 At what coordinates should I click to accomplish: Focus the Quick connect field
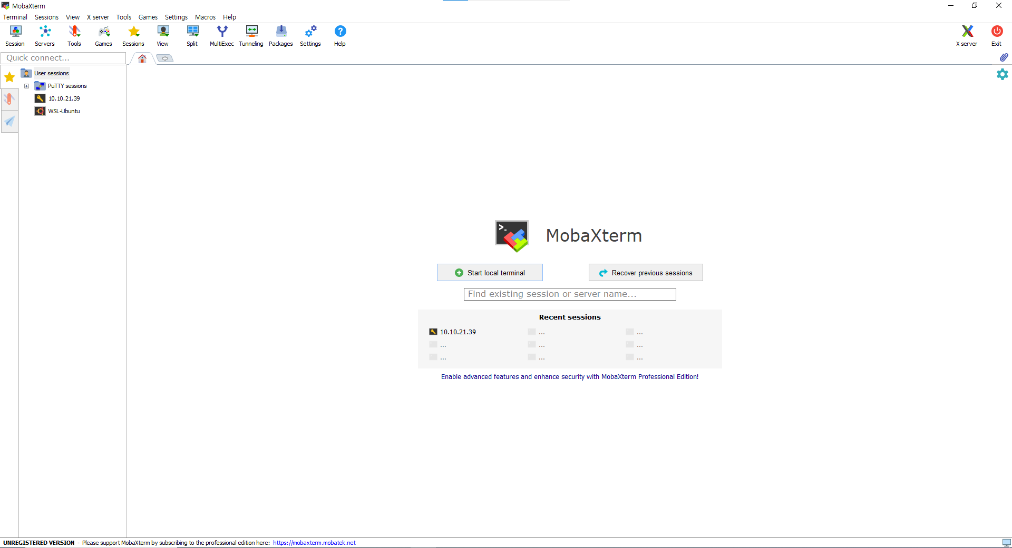63,58
